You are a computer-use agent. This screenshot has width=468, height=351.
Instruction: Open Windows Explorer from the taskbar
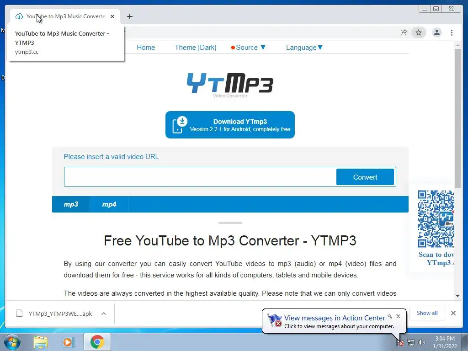click(41, 342)
